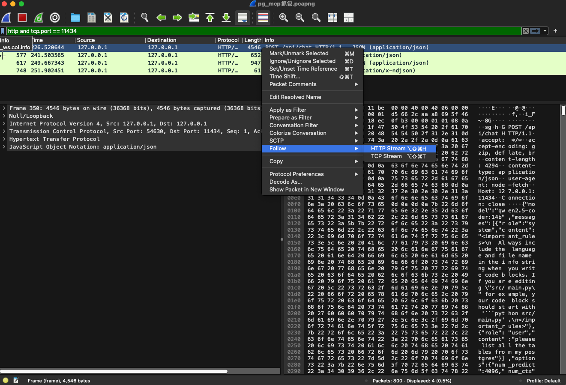
Task: Open Colorize Conversation submenu
Action: pos(312,133)
